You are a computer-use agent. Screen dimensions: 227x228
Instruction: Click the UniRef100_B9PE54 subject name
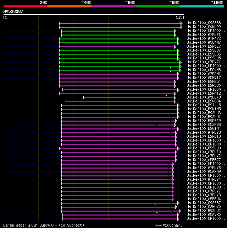click(204, 81)
